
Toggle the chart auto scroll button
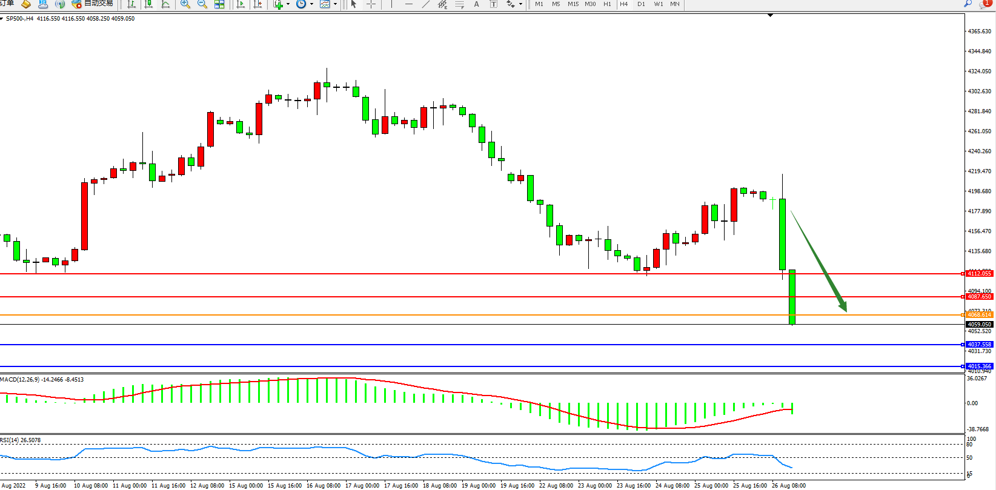[241, 4]
